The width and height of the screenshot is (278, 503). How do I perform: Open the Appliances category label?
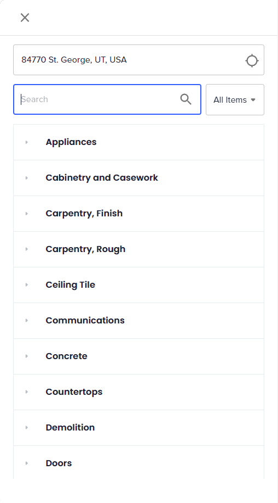[x=71, y=142]
